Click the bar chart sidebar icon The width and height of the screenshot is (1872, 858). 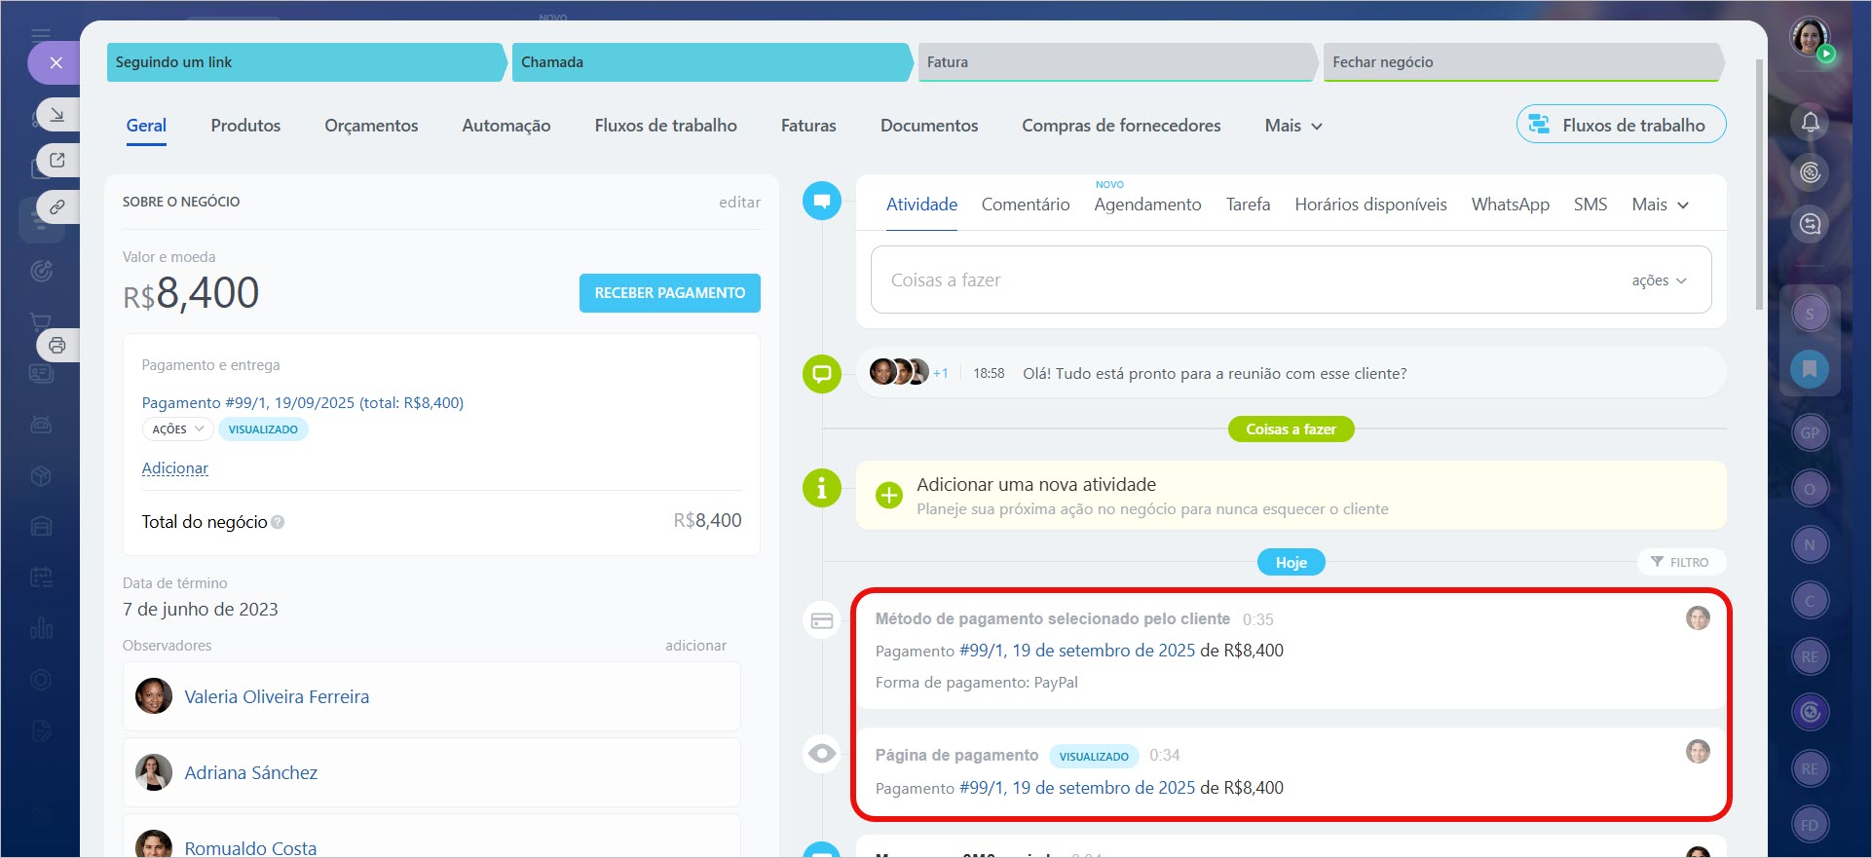(x=41, y=627)
